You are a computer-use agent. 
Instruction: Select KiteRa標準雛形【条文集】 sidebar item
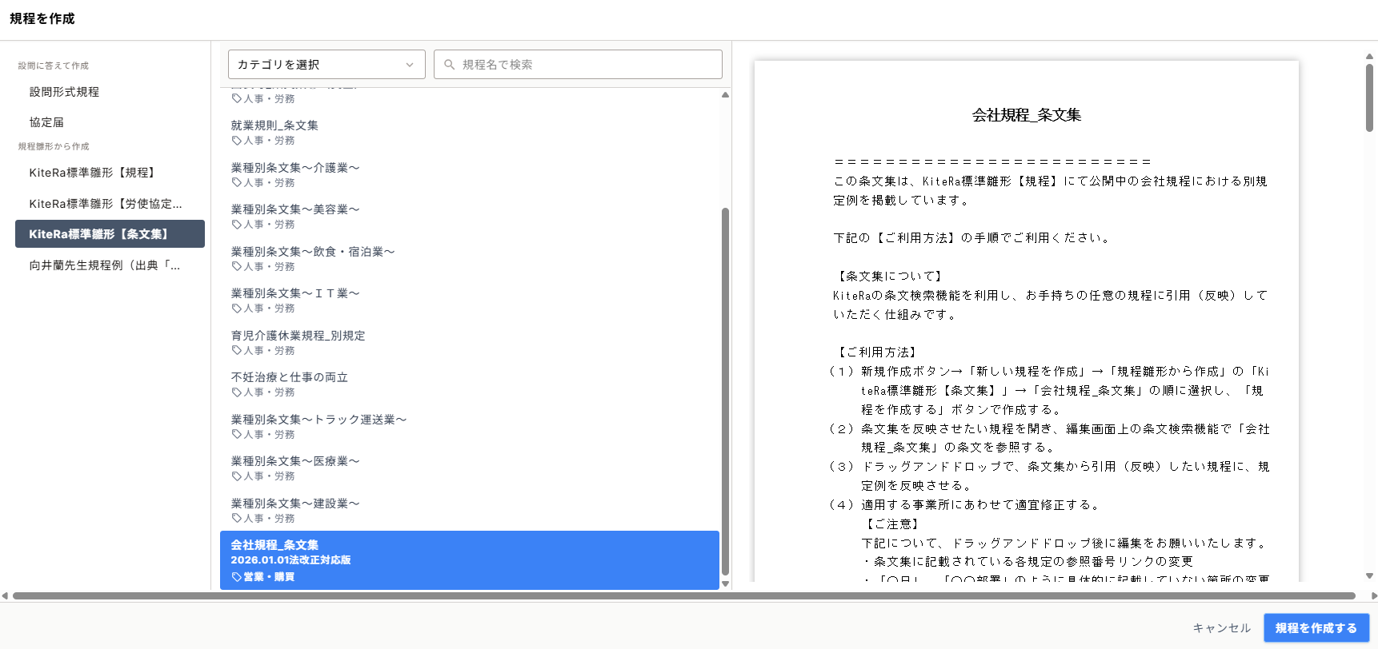(x=110, y=234)
